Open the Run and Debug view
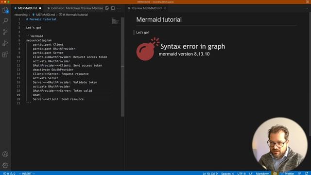Viewport: 311px width, 175px height. click(5, 43)
